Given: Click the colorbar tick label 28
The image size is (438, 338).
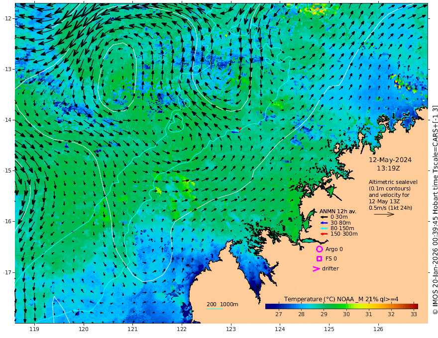Looking at the screenshot, I should tap(301, 314).
